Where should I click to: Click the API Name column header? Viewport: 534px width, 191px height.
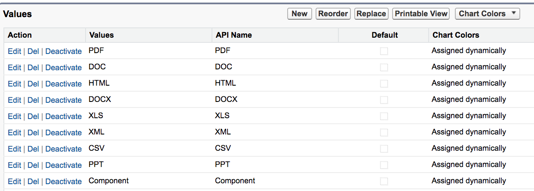tap(234, 35)
